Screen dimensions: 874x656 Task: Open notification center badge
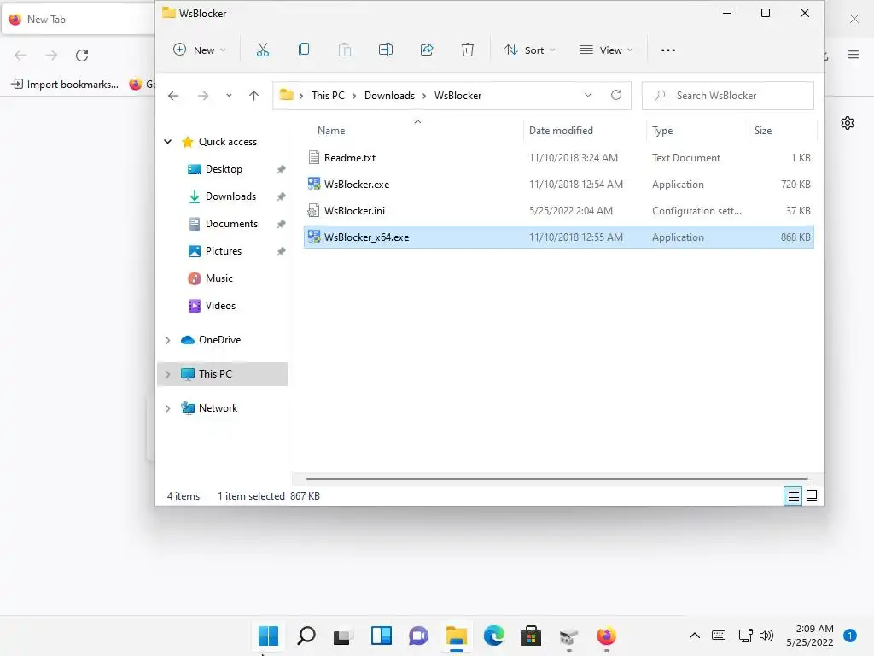tap(849, 635)
